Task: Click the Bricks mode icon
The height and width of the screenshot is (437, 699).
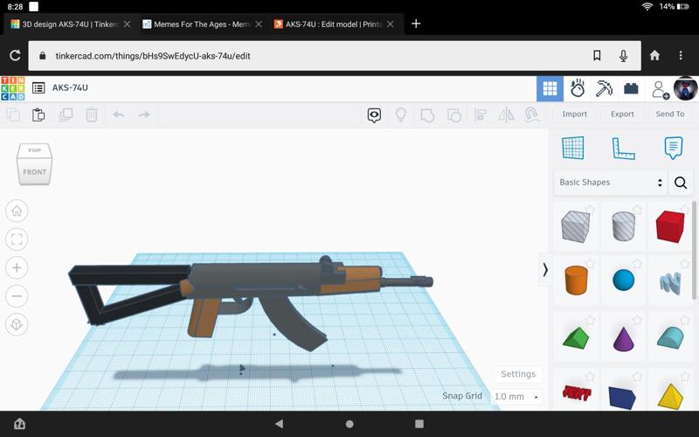Action: pyautogui.click(x=631, y=88)
